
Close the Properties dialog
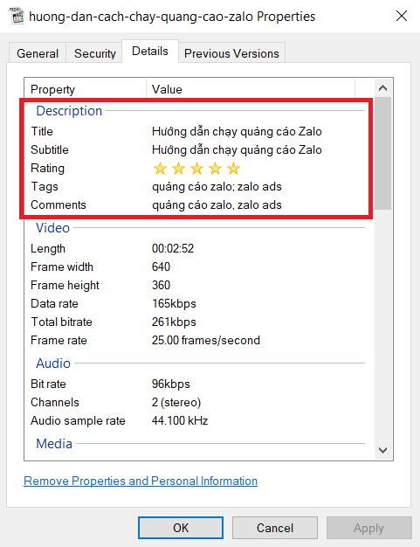click(x=402, y=16)
